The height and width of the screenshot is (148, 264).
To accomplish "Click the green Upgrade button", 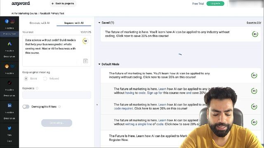I will click(x=215, y=4).
